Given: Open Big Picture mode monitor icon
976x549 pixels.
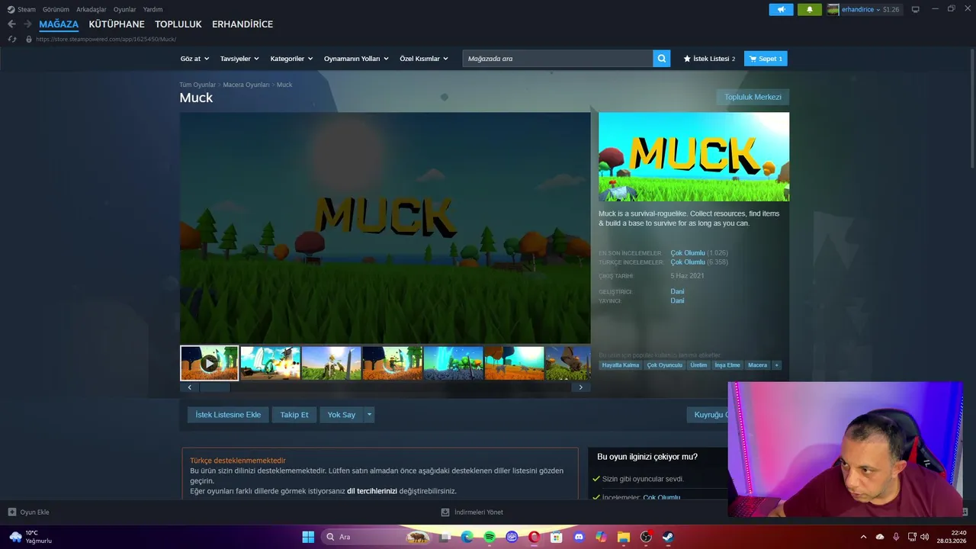Looking at the screenshot, I should coord(916,9).
